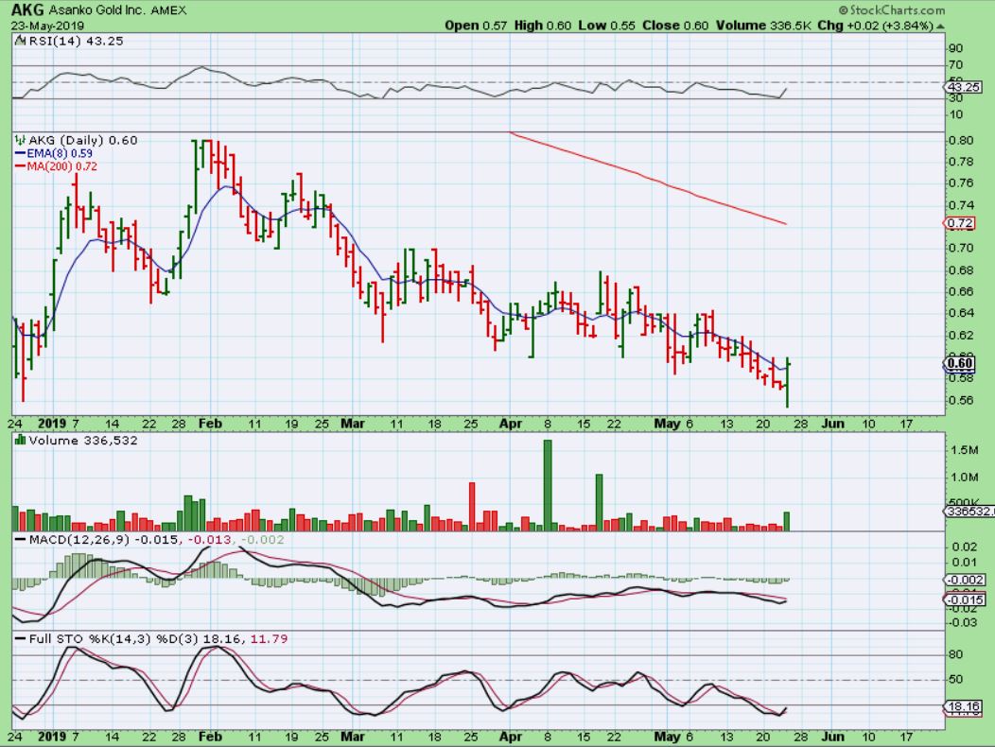This screenshot has width=995, height=747.
Task: Click the AKG (Daily) price bar icon
Action: click(x=20, y=140)
